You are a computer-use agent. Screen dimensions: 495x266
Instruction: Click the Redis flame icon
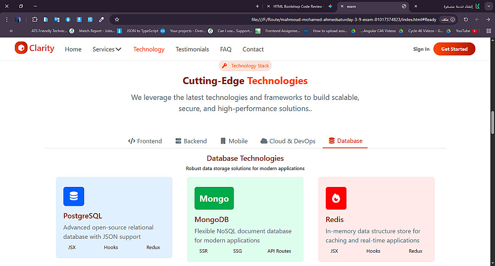point(336,198)
